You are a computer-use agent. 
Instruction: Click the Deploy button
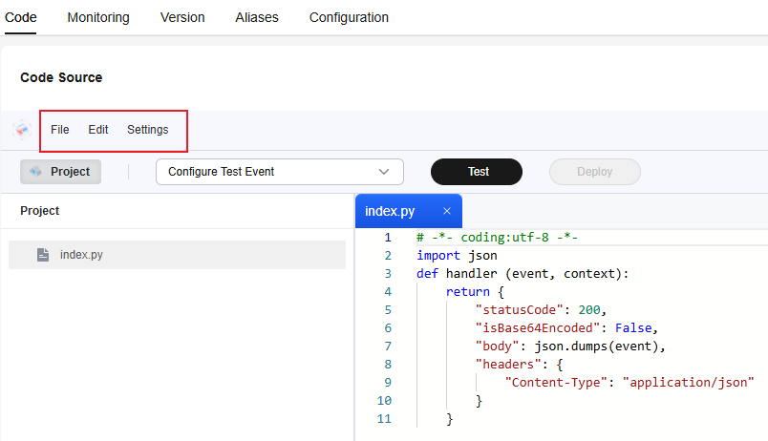(594, 172)
